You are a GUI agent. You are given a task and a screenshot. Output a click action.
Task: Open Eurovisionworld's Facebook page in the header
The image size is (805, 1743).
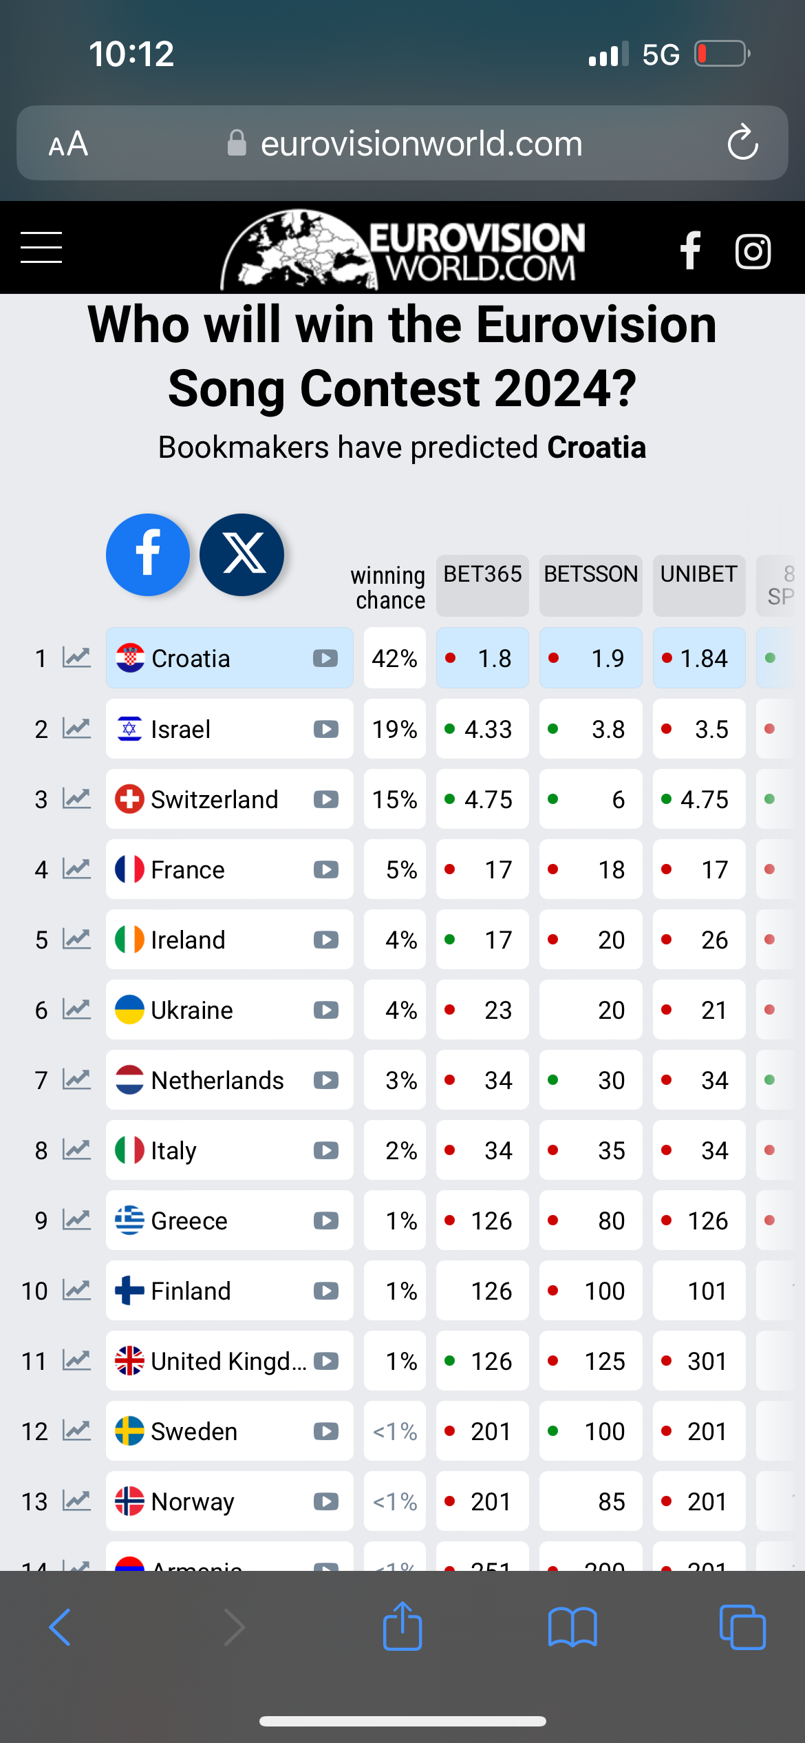pos(691,250)
